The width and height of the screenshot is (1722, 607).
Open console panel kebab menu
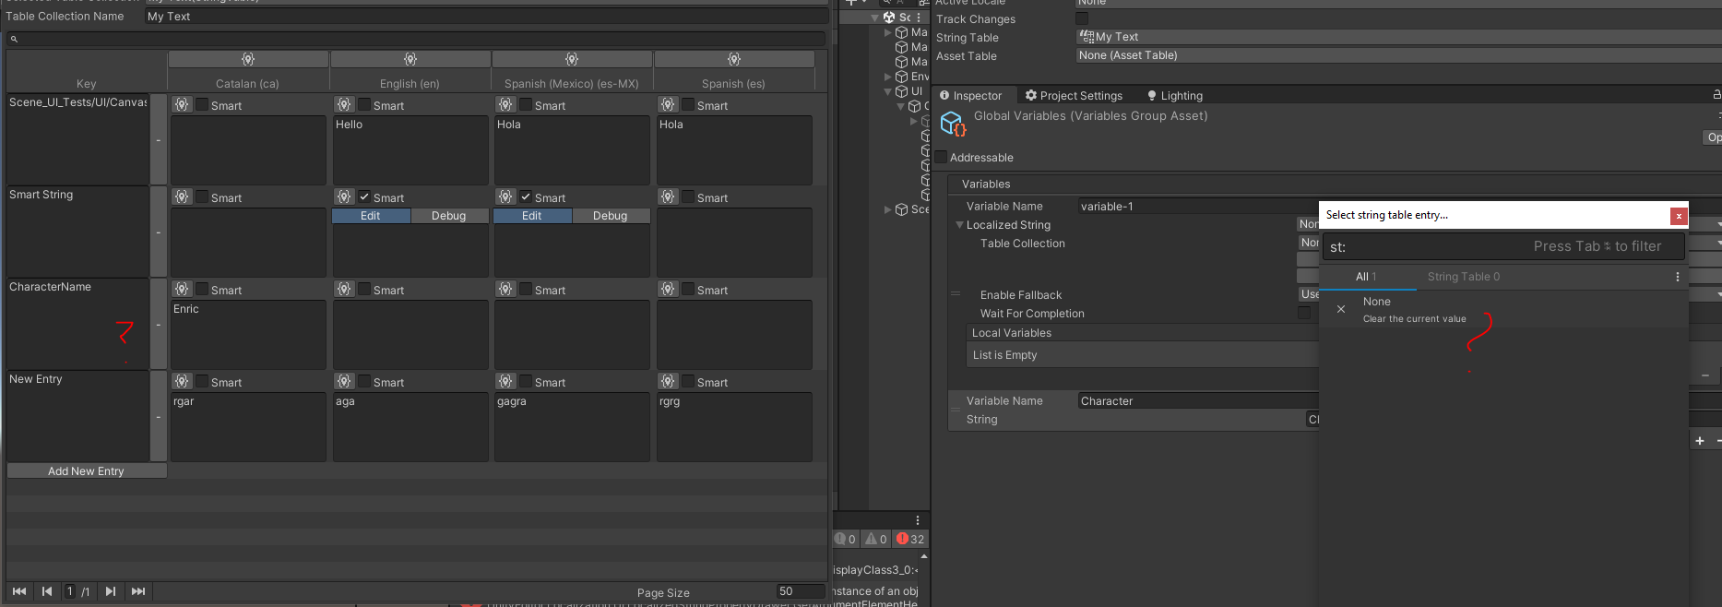(918, 520)
